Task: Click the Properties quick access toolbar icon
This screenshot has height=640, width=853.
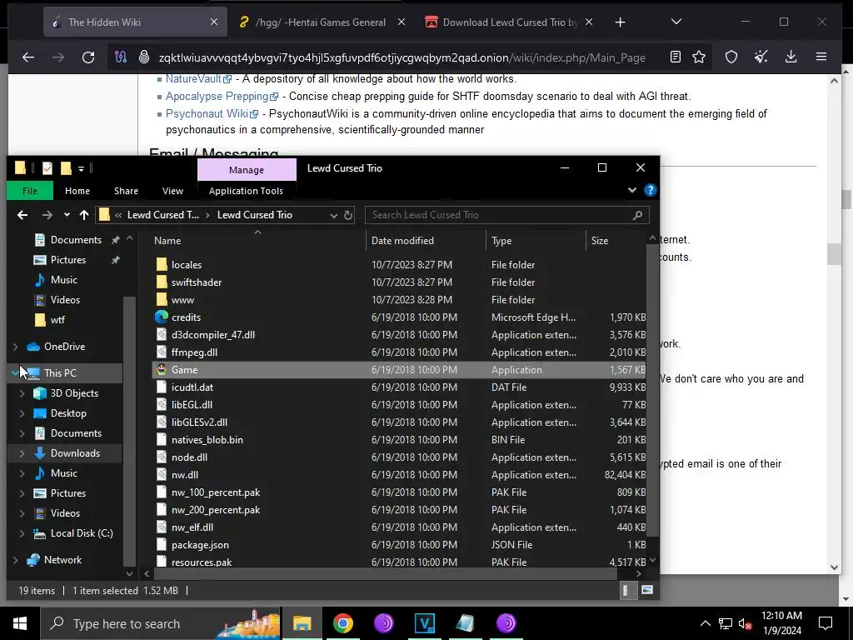Action: [47, 168]
